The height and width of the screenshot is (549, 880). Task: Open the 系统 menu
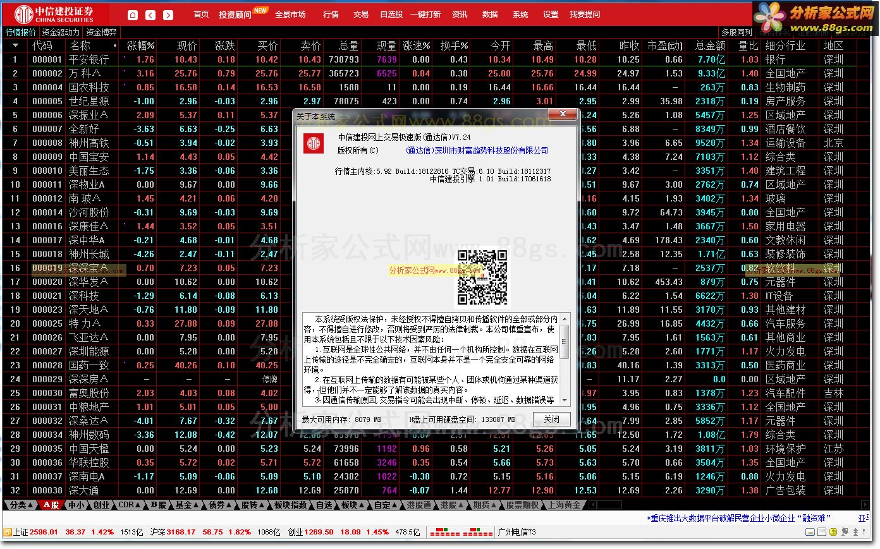[x=520, y=15]
